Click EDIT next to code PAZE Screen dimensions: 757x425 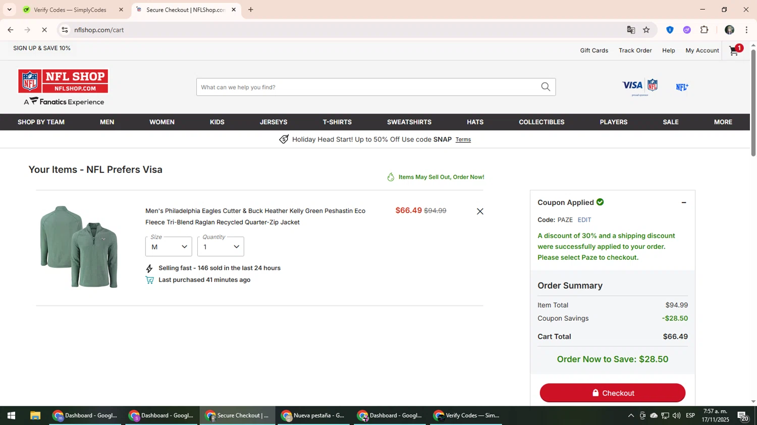point(584,220)
